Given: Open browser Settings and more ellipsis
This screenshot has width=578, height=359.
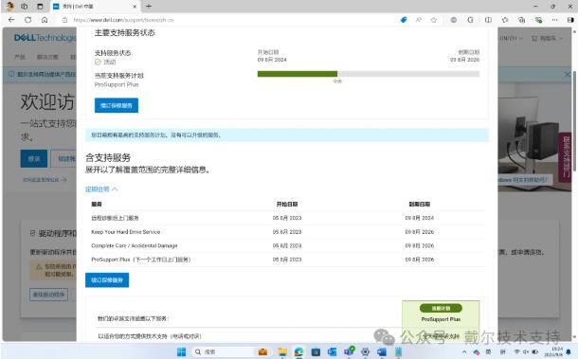Looking at the screenshot, I should point(554,20).
